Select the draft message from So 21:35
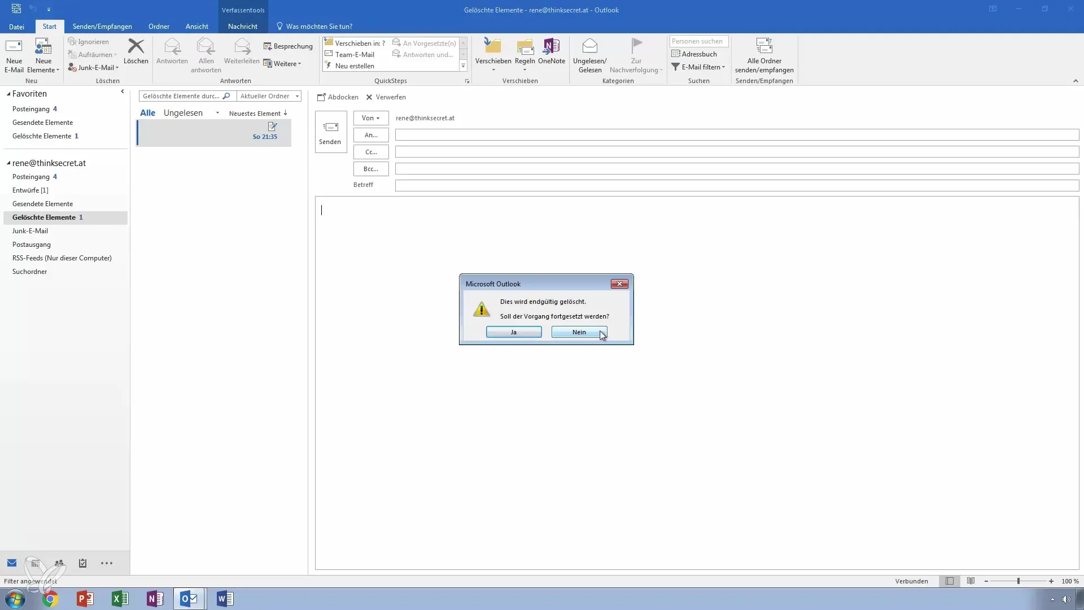Viewport: 1084px width, 610px height. (214, 133)
